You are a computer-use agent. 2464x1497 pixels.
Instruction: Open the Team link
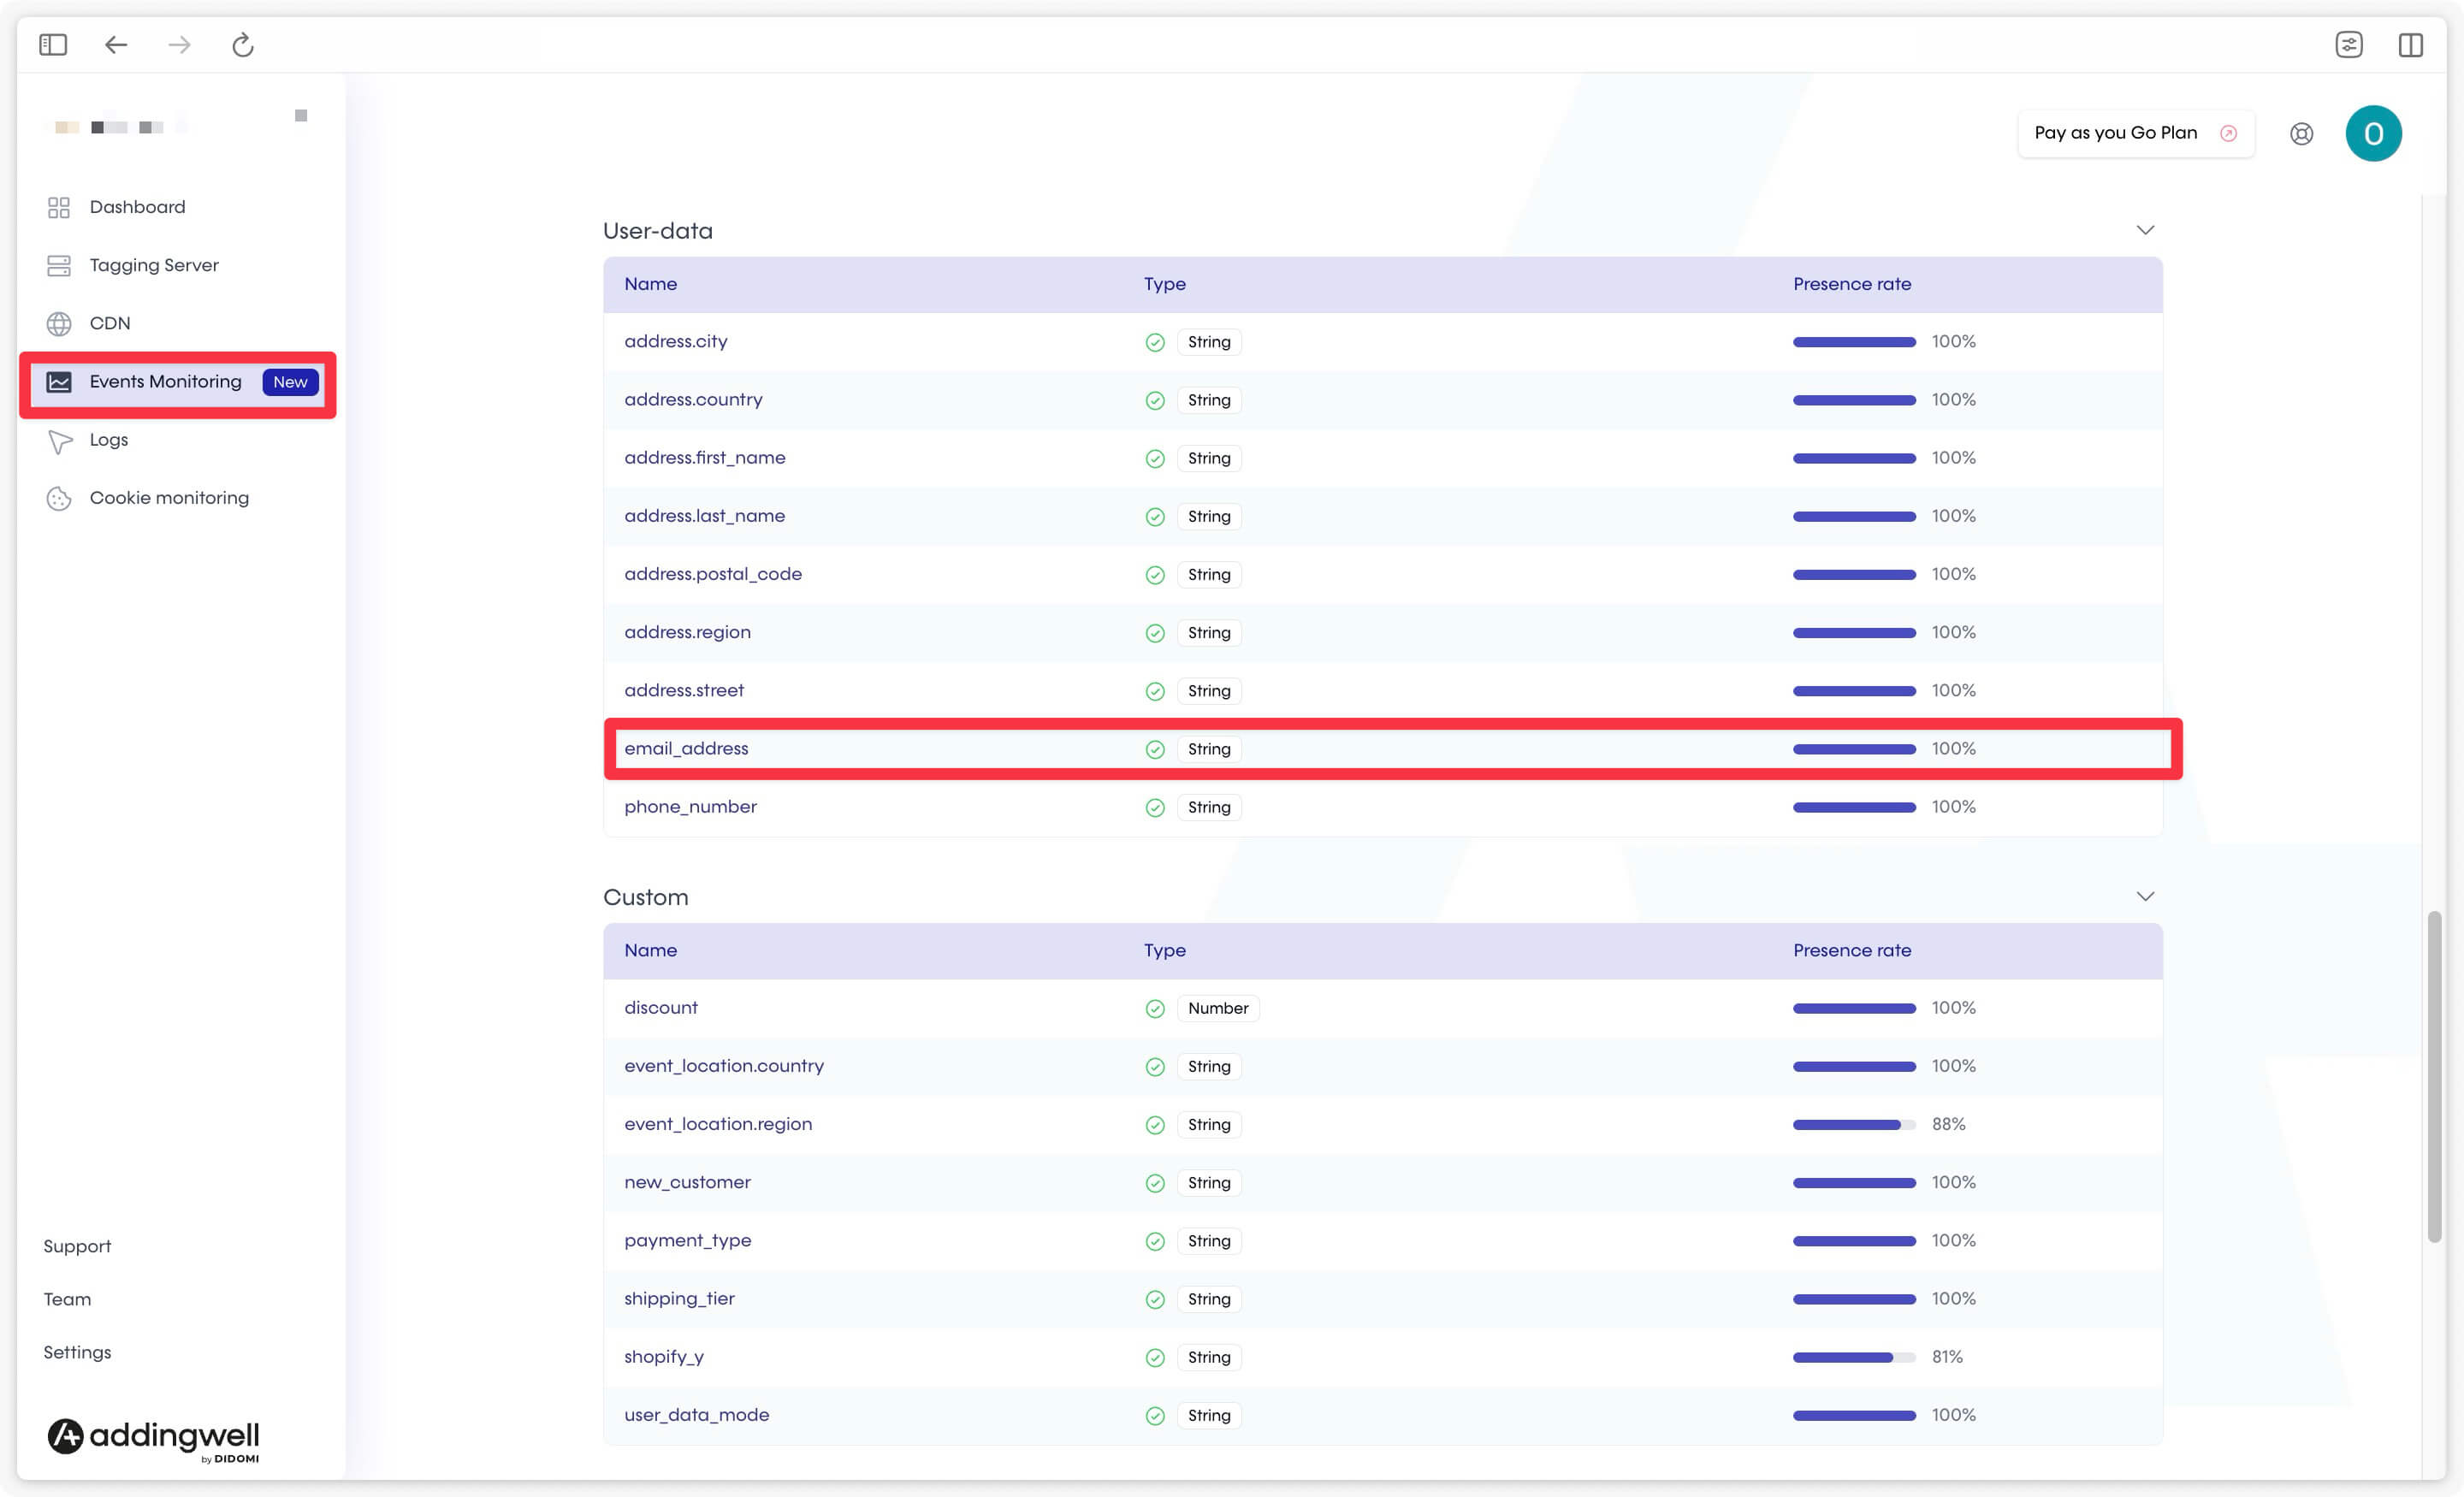[67, 1299]
